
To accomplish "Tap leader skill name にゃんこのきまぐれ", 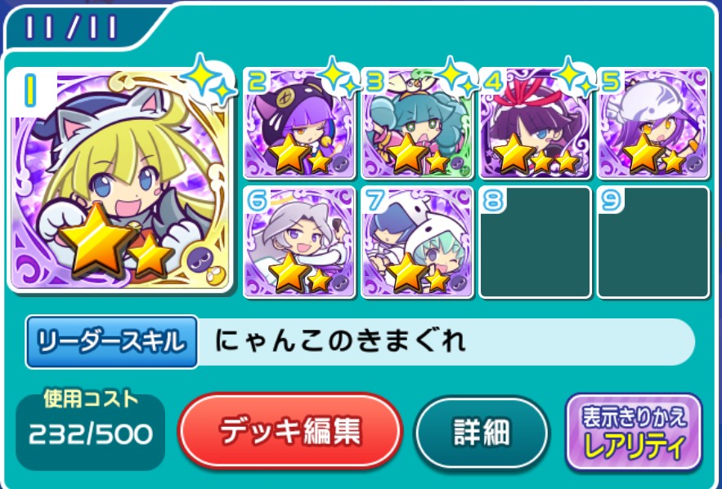I will [x=340, y=341].
